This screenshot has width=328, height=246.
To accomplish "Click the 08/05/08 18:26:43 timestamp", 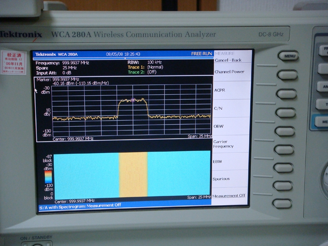I will click(123, 54).
